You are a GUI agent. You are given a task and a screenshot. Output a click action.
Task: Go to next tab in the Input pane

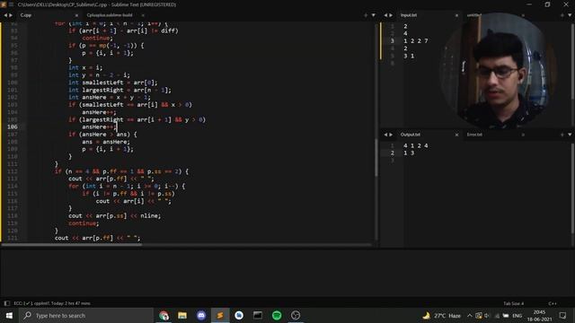(391, 15)
